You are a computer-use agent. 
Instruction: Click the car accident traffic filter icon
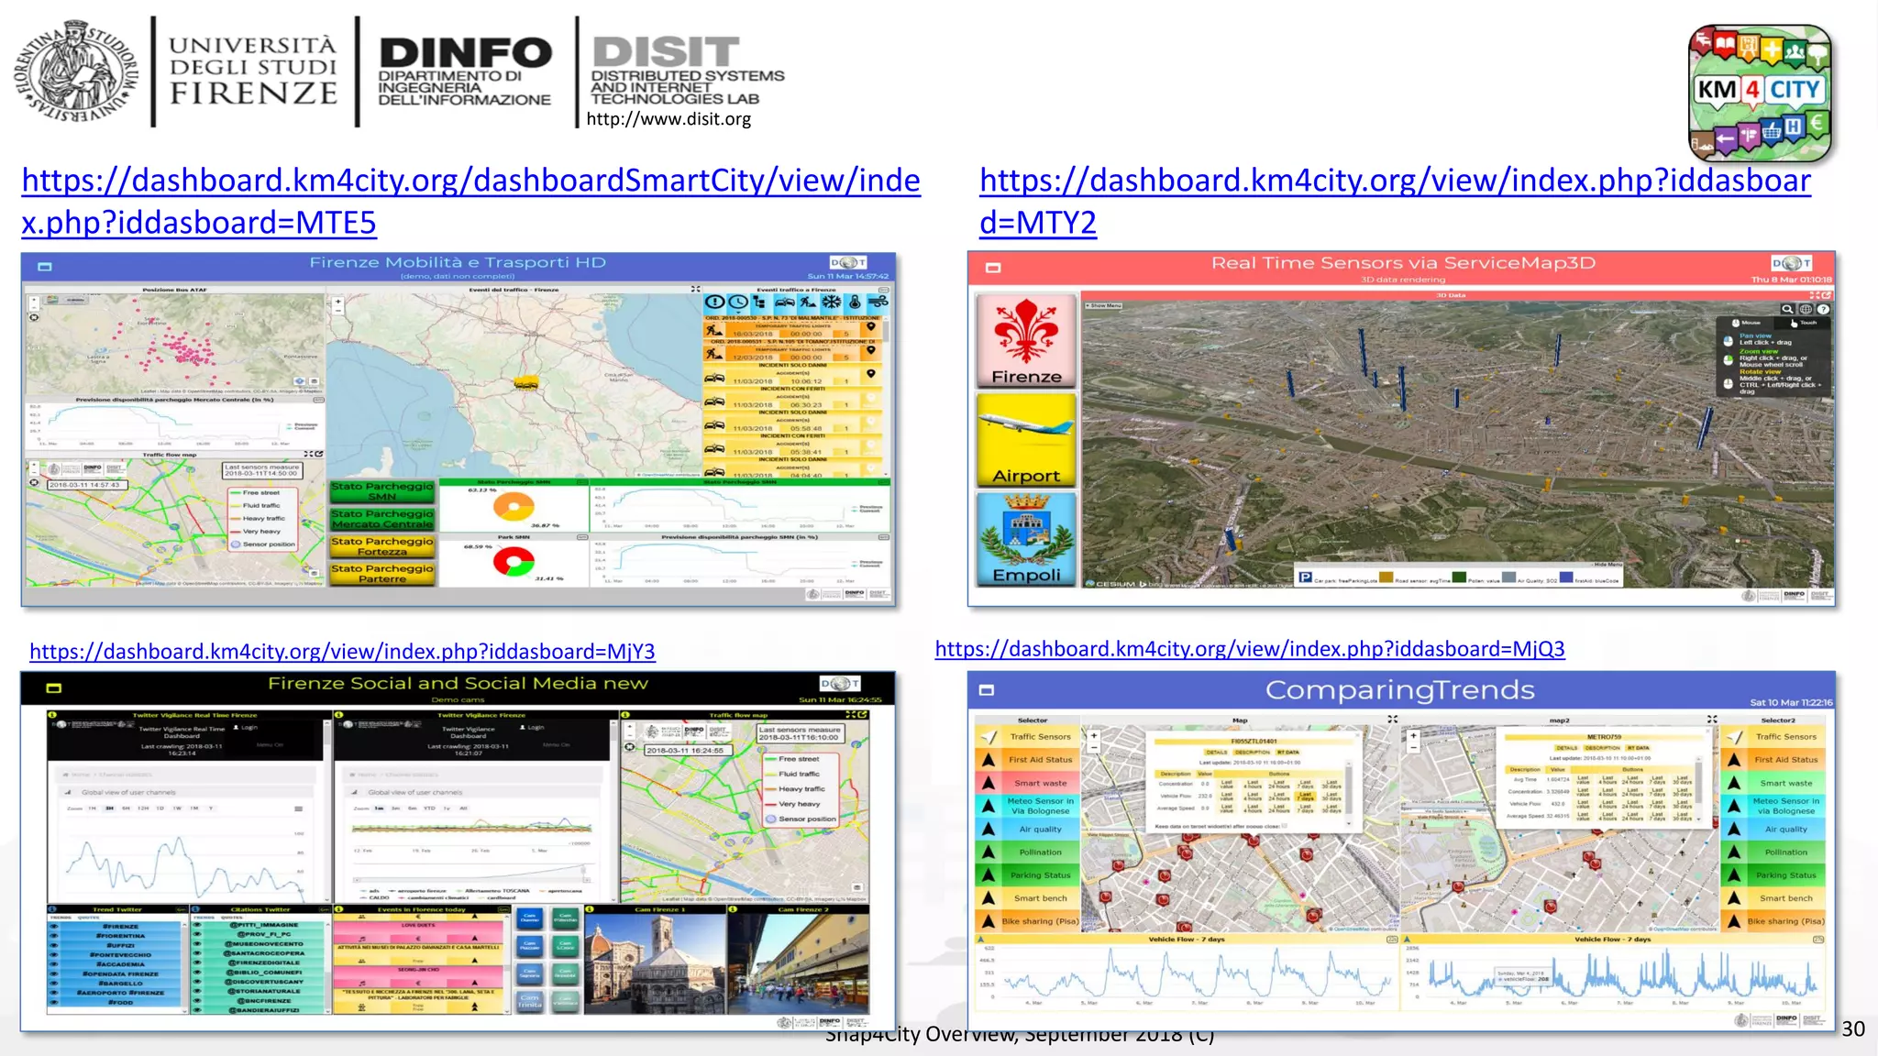click(x=784, y=302)
